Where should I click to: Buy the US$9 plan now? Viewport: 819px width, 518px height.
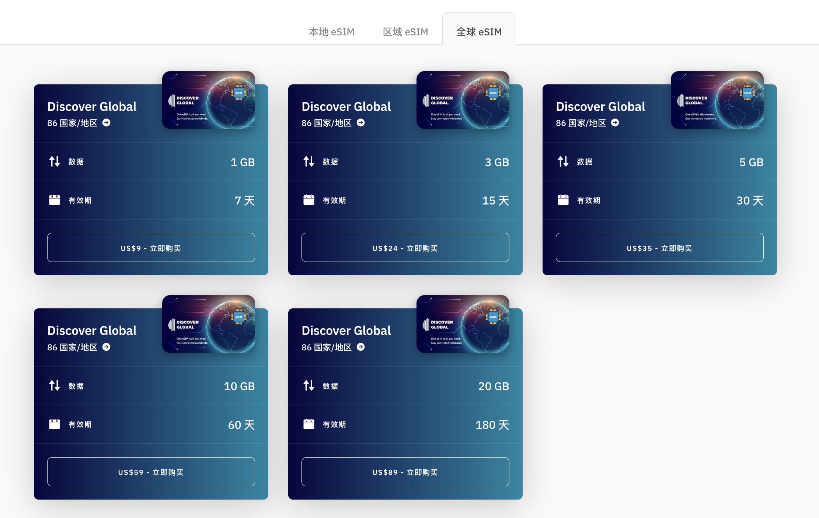[x=151, y=248]
